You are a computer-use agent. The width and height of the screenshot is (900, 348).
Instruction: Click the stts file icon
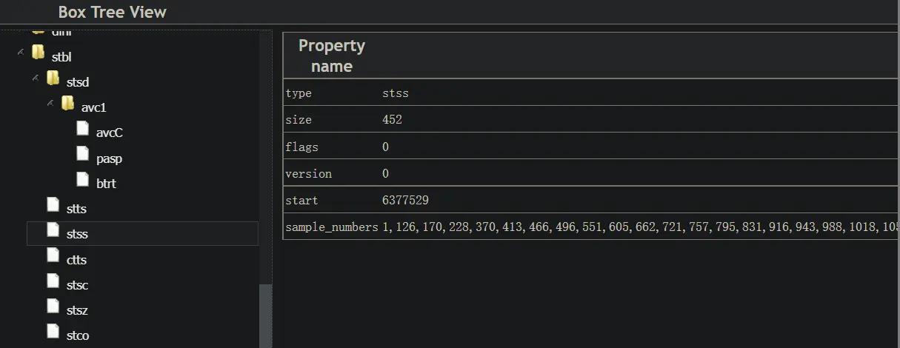click(53, 205)
